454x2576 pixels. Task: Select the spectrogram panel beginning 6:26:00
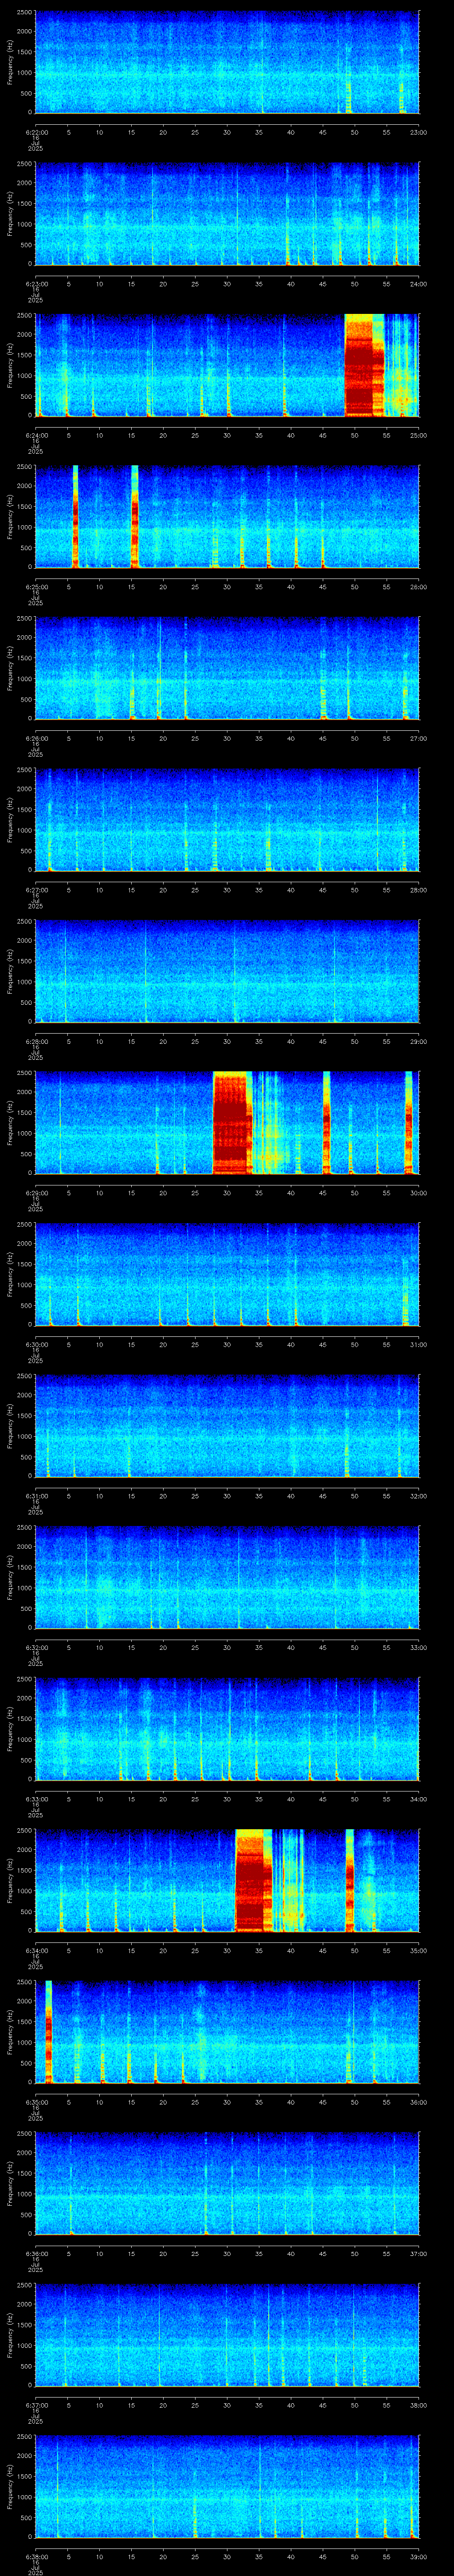point(227,668)
